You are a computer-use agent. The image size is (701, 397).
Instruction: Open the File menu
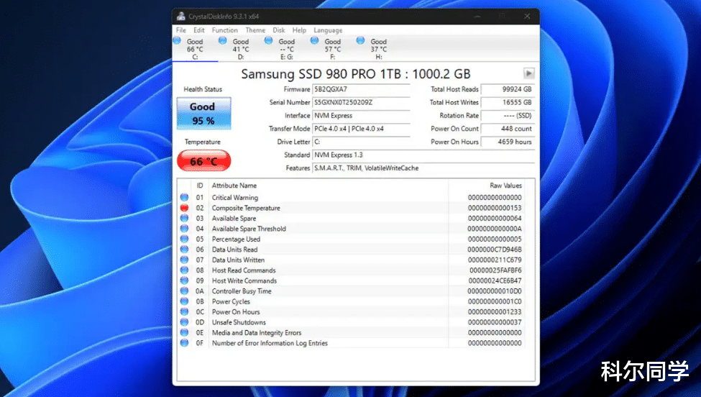tap(181, 30)
